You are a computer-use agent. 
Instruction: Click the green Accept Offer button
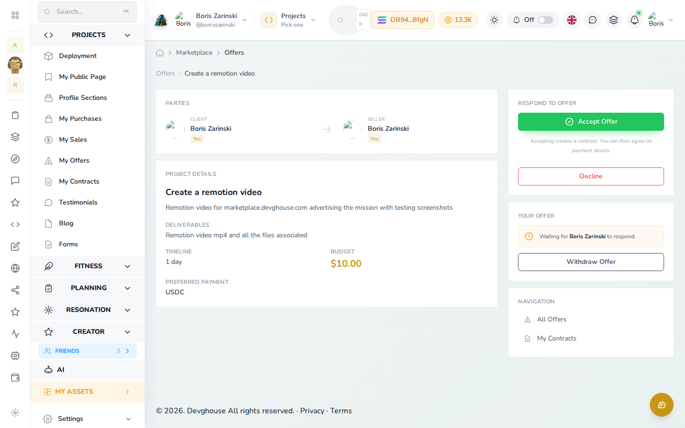591,122
